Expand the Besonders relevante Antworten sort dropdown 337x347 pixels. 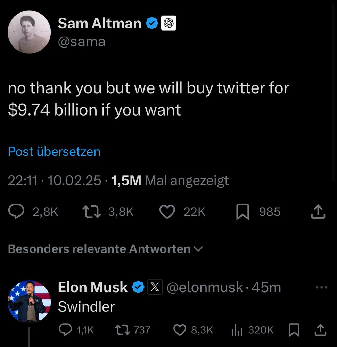(x=105, y=249)
